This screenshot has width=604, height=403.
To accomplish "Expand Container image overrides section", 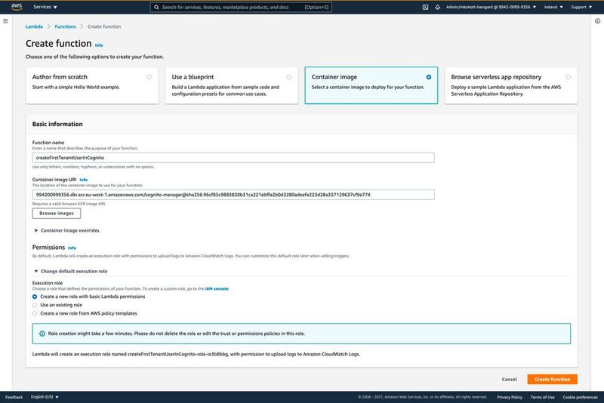I will tap(66, 231).
